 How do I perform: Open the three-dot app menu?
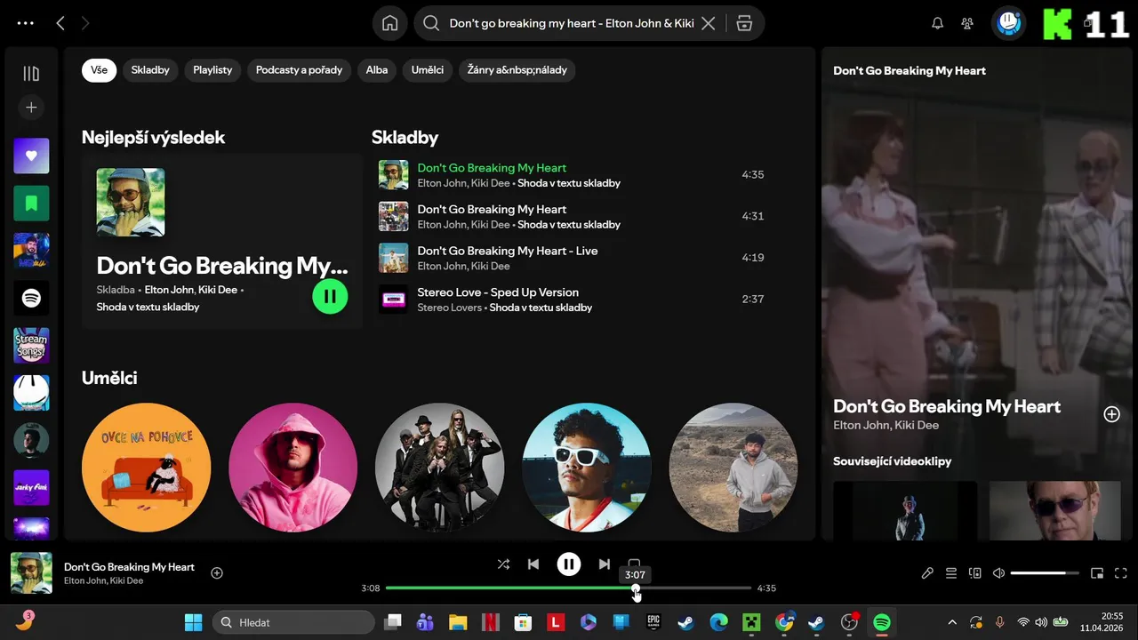[x=26, y=24]
